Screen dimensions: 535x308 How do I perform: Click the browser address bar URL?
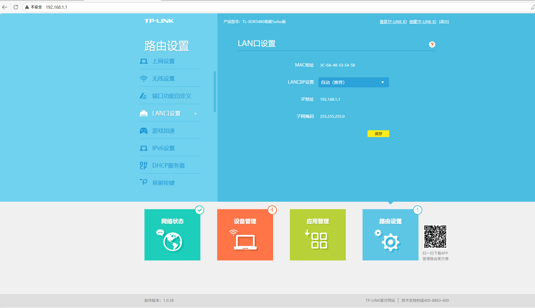click(57, 7)
